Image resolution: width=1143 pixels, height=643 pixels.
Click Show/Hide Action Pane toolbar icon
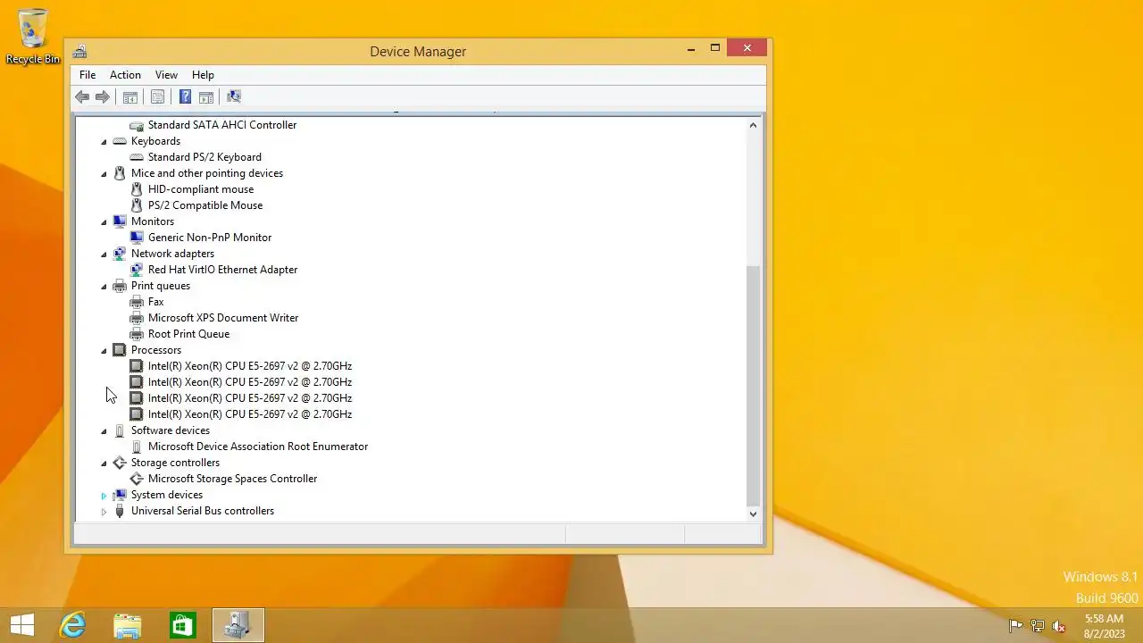click(206, 97)
